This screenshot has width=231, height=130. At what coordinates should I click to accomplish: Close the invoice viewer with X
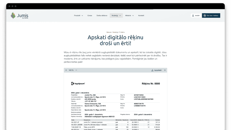[165, 70]
